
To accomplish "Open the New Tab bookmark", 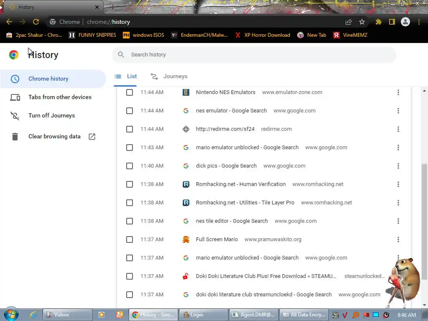I will tap(312, 35).
